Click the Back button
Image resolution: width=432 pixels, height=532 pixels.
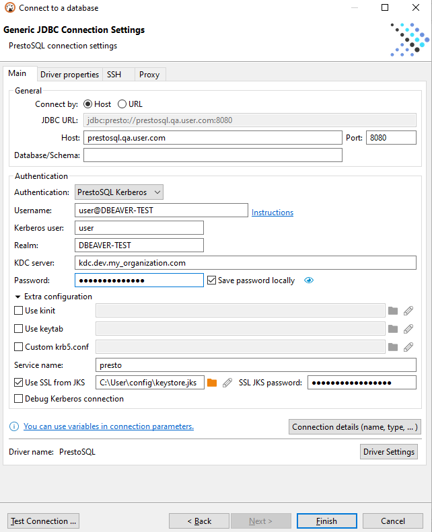point(199,521)
